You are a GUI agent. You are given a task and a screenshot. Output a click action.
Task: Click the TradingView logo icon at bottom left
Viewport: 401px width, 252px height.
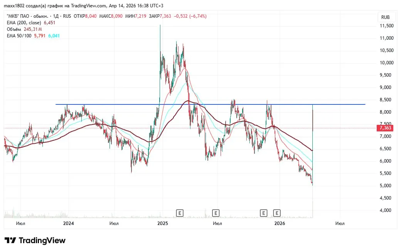point(10,240)
